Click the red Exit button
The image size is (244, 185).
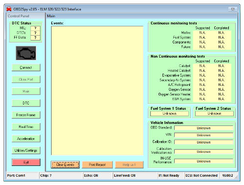pos(26,162)
